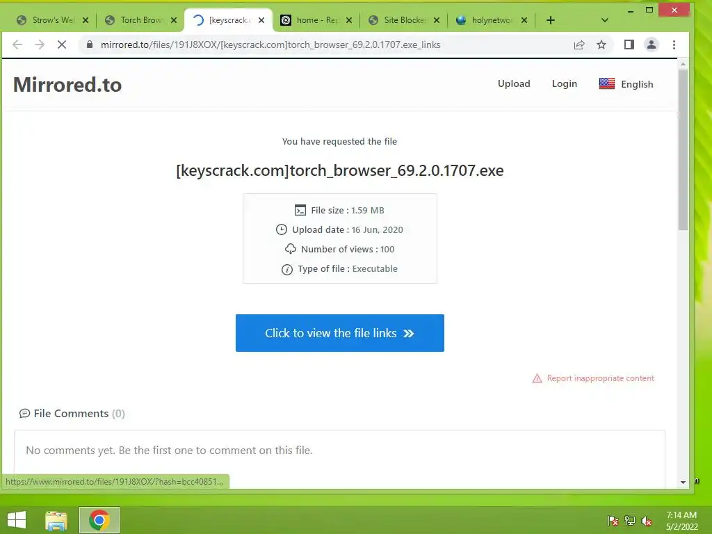The height and width of the screenshot is (534, 712).
Task: Maximize the Chrome window
Action: click(x=649, y=10)
